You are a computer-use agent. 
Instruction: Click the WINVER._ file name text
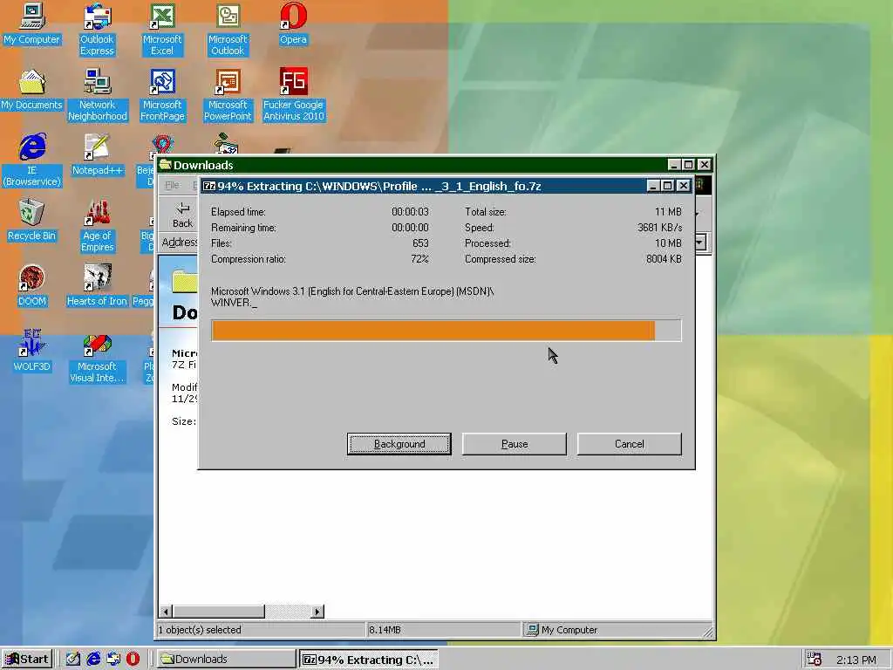coord(234,303)
